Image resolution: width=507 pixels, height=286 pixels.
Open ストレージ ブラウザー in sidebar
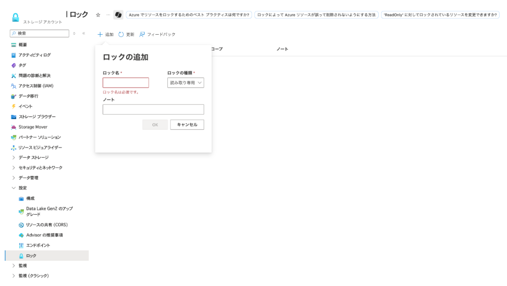click(37, 117)
